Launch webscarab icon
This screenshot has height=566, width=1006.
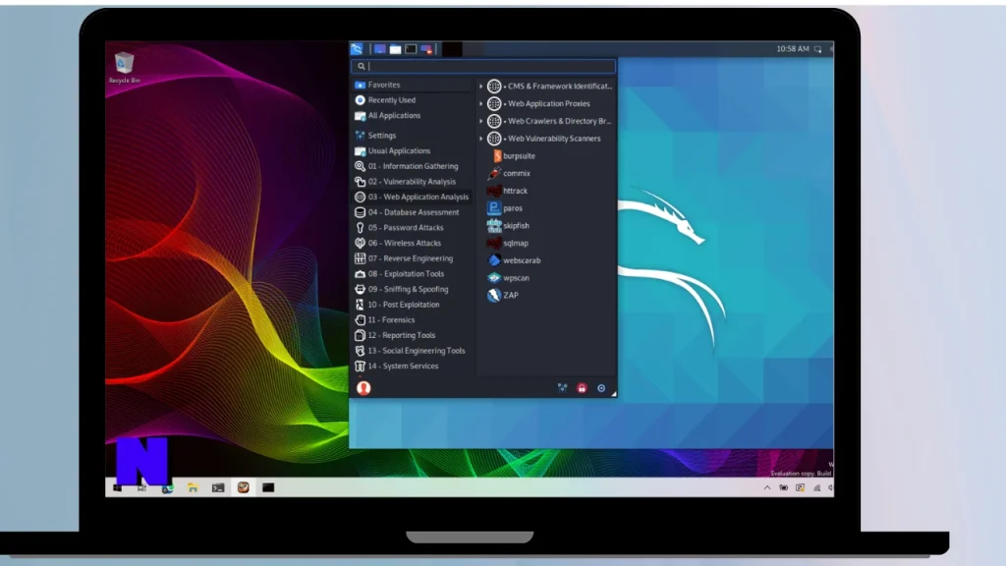point(494,260)
